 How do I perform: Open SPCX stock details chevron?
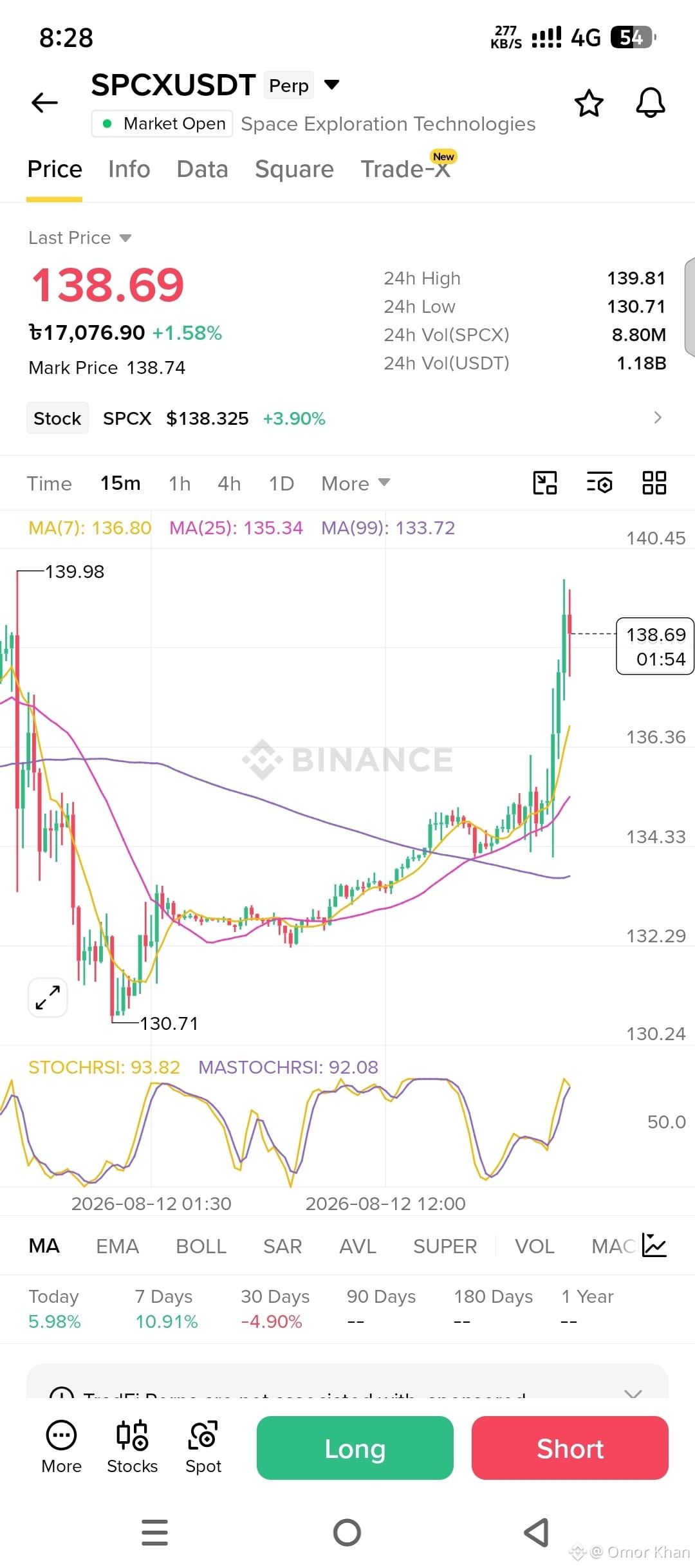[657, 418]
